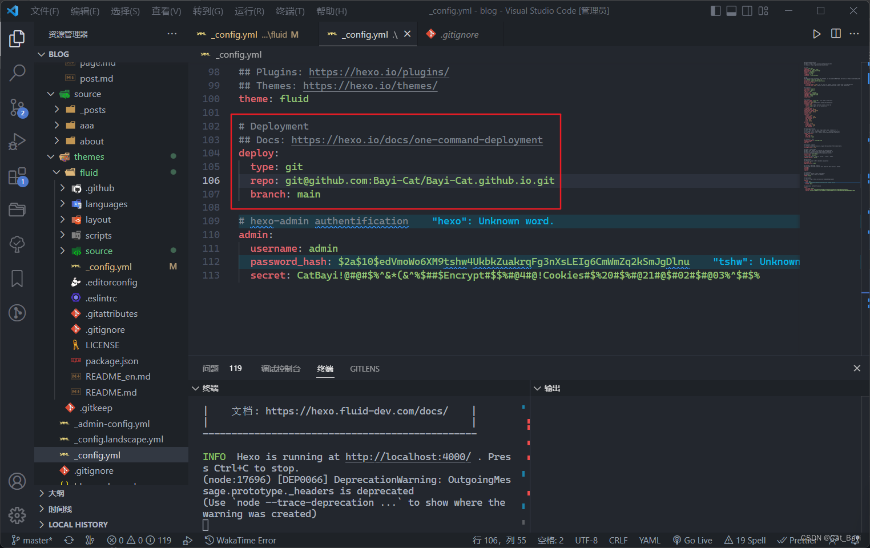Change UTF-8 encoding in status bar
This screenshot has height=548, width=870.
click(586, 540)
